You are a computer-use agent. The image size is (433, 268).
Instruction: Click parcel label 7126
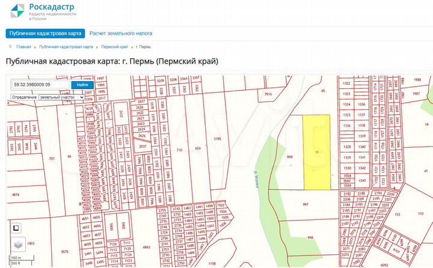click(x=113, y=244)
